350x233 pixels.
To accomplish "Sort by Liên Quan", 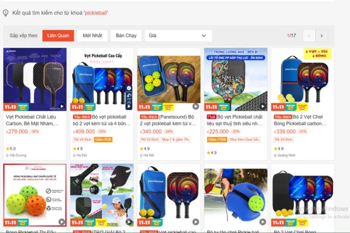I will click(x=58, y=36).
